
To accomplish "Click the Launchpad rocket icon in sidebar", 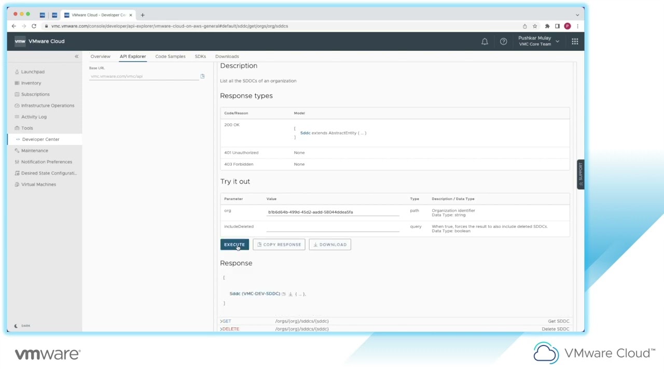I will [17, 71].
